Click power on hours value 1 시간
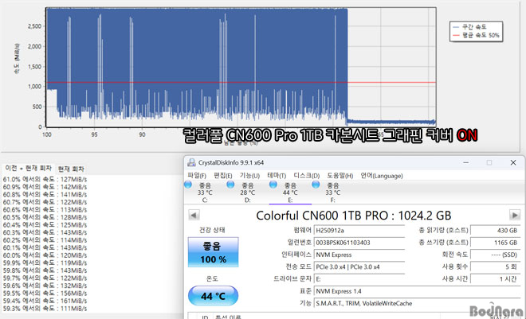This screenshot has height=319, width=526. point(496,279)
